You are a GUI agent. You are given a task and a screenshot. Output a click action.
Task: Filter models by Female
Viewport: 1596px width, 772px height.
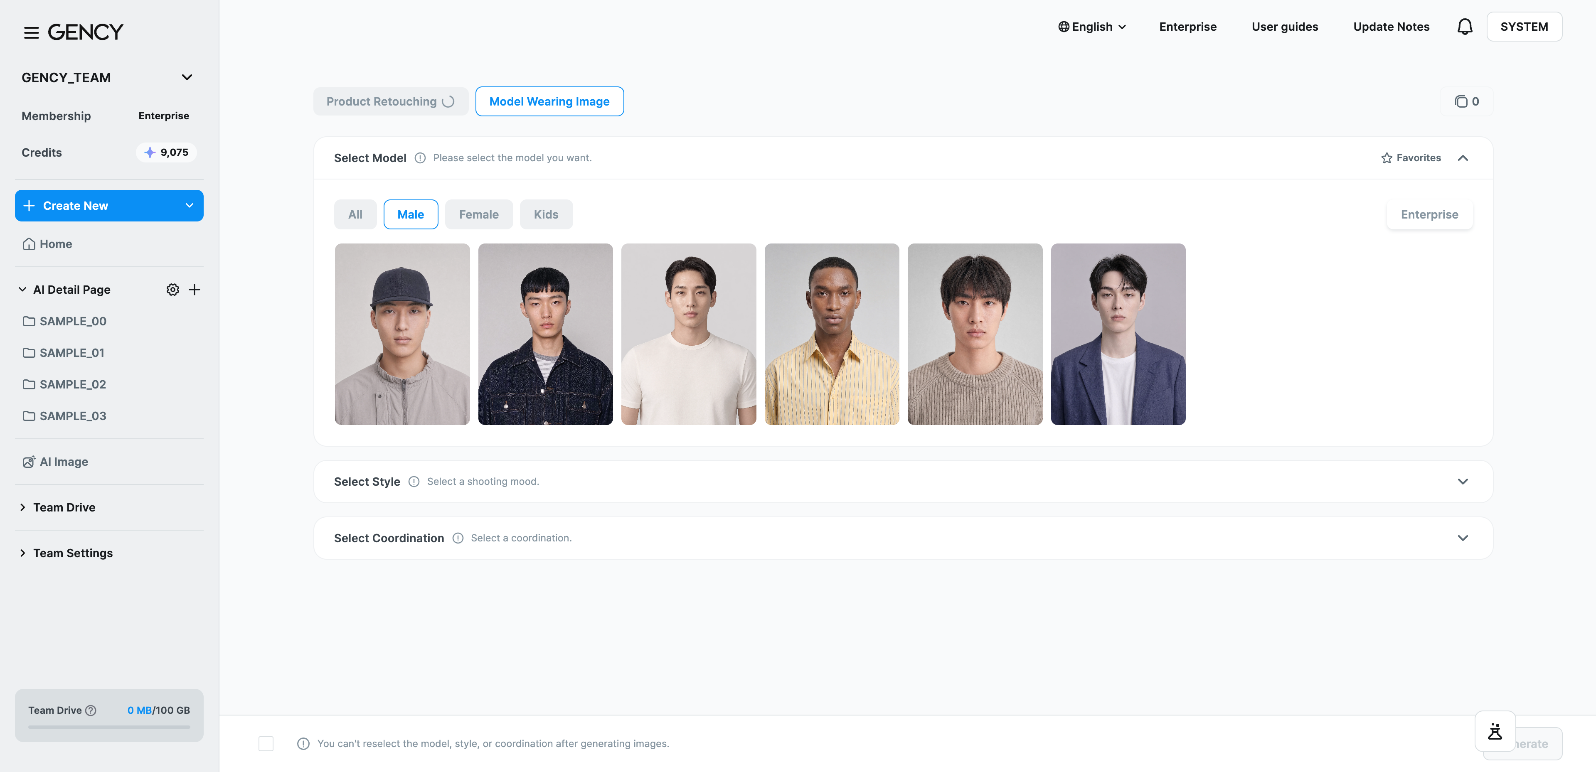pyautogui.click(x=479, y=214)
